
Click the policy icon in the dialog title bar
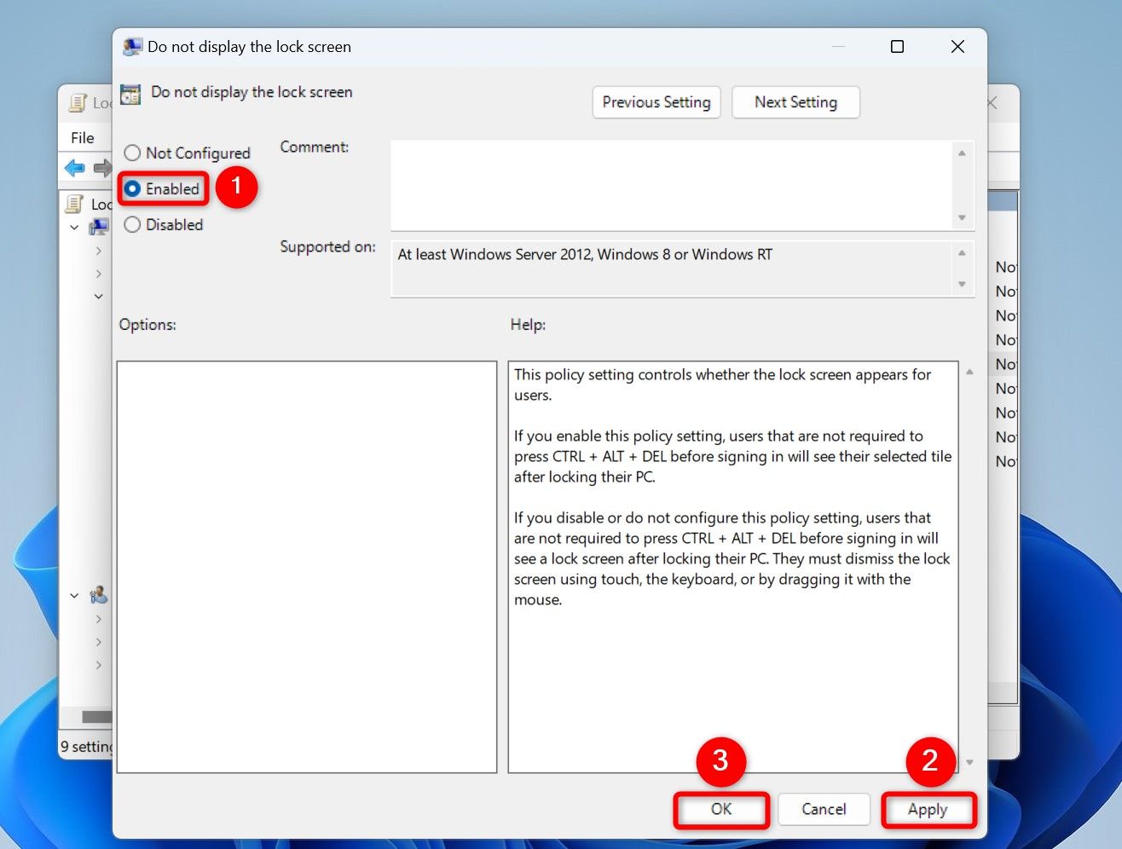click(132, 47)
